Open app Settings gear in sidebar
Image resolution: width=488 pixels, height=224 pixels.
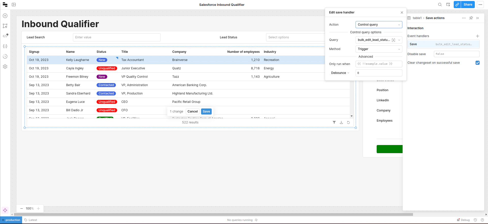5,67
